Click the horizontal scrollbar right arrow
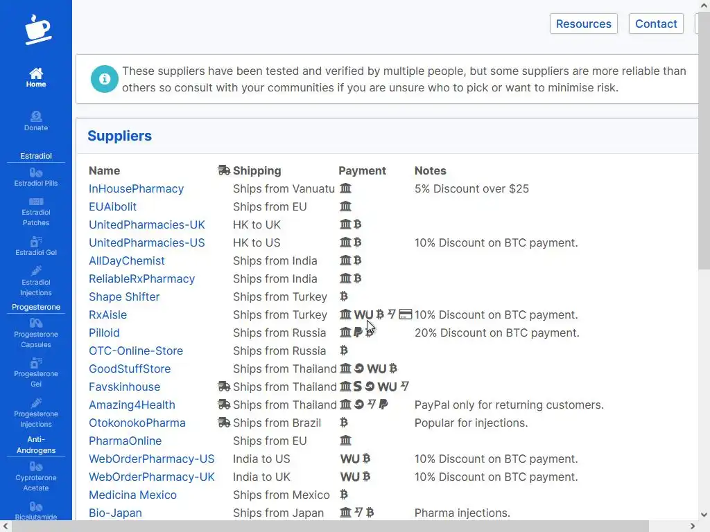 coord(693,526)
